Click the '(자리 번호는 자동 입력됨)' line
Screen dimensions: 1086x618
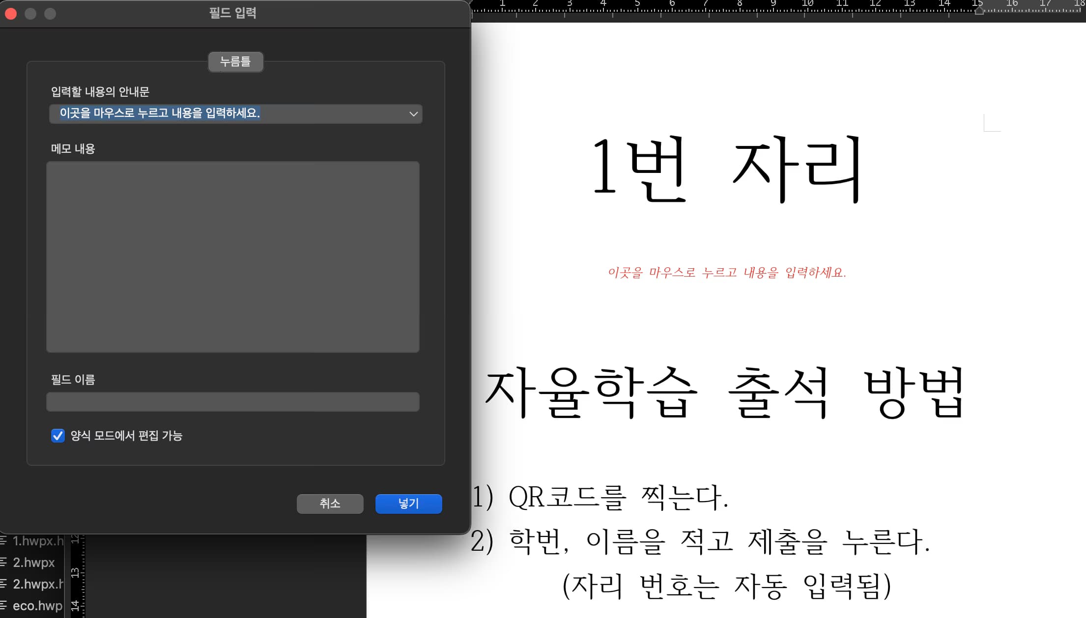[727, 586]
